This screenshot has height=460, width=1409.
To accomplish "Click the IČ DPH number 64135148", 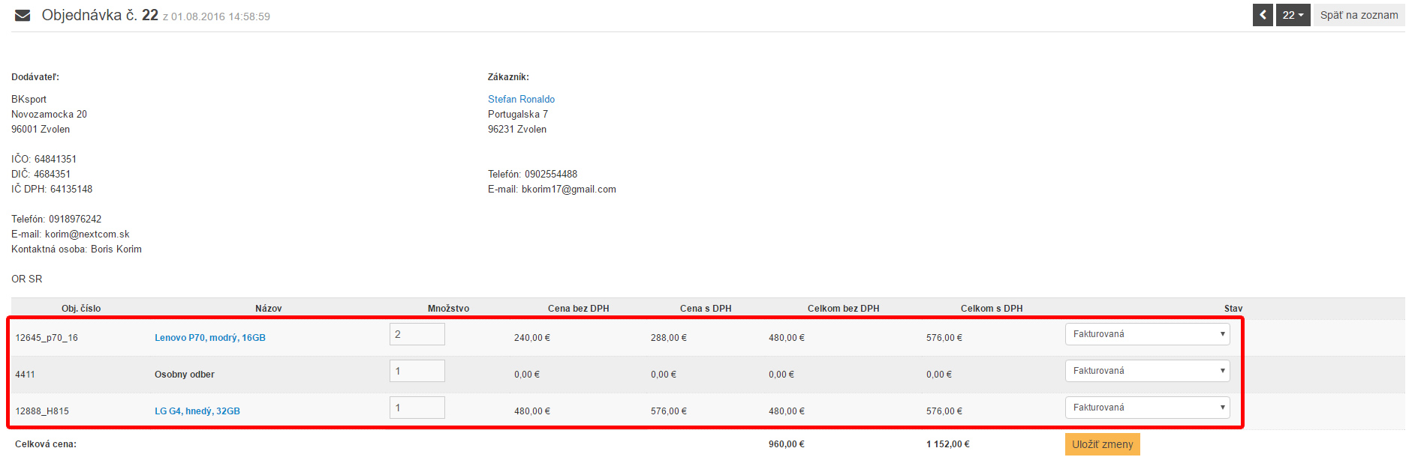I will tap(71, 189).
